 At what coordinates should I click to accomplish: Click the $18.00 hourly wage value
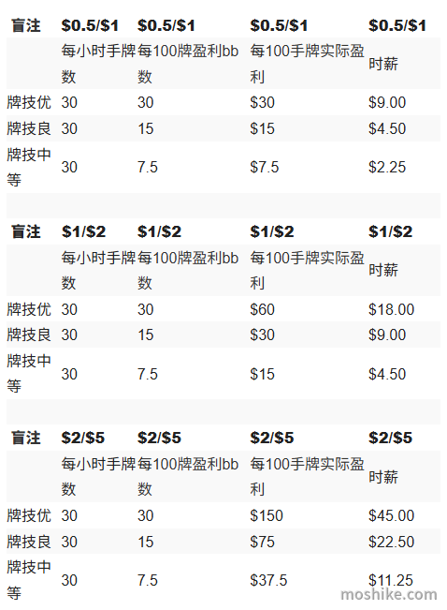coord(391,309)
